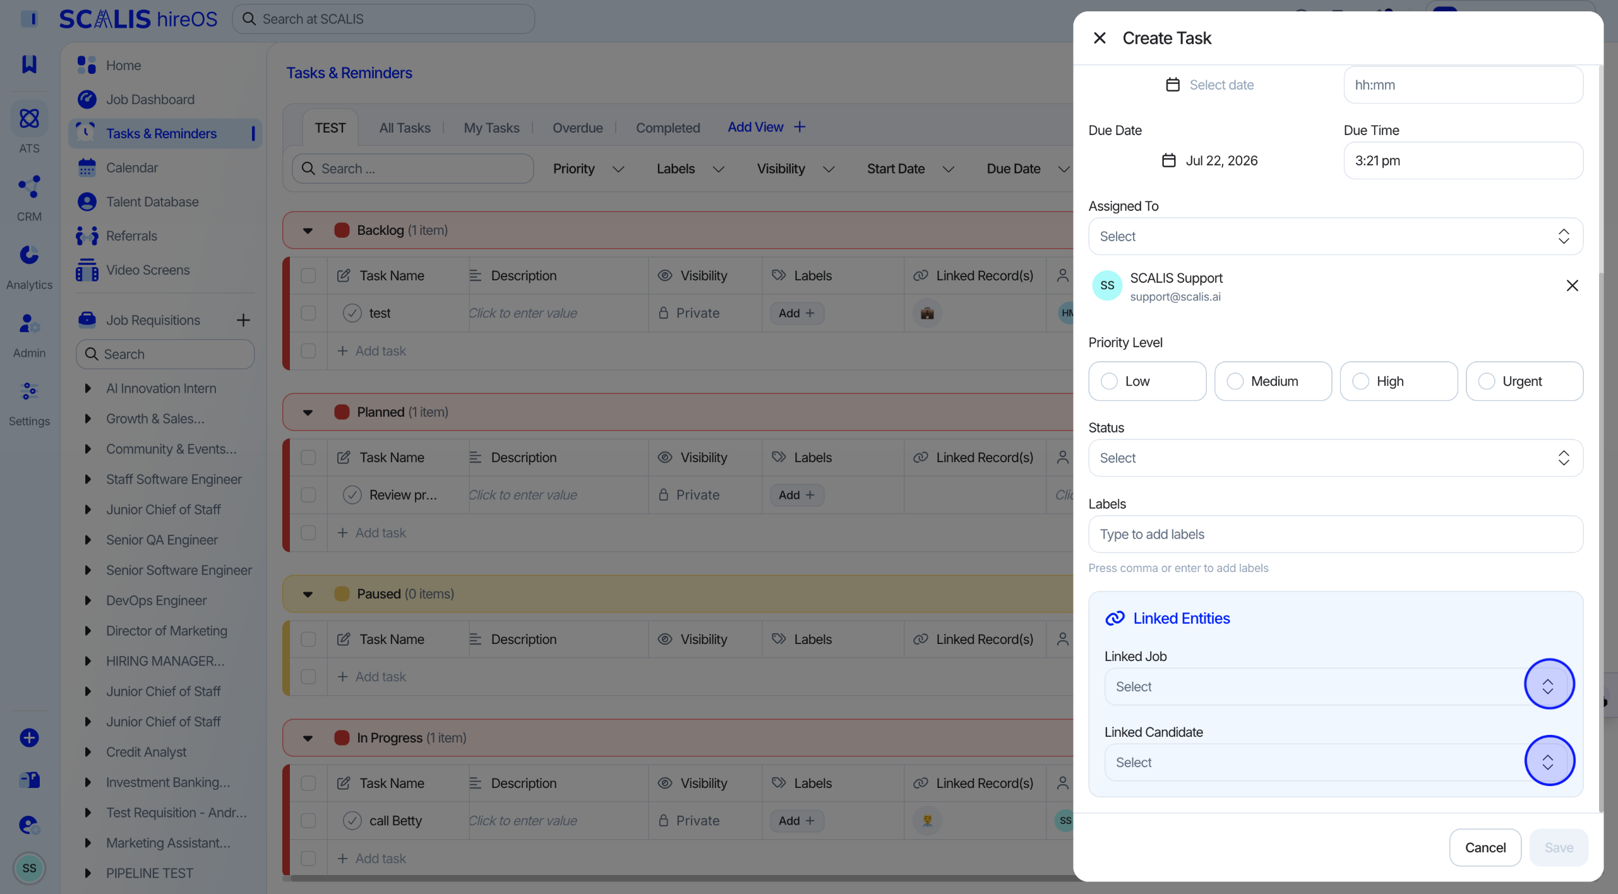The width and height of the screenshot is (1618, 894).
Task: Open the ATS module icon
Action: pyautogui.click(x=29, y=118)
